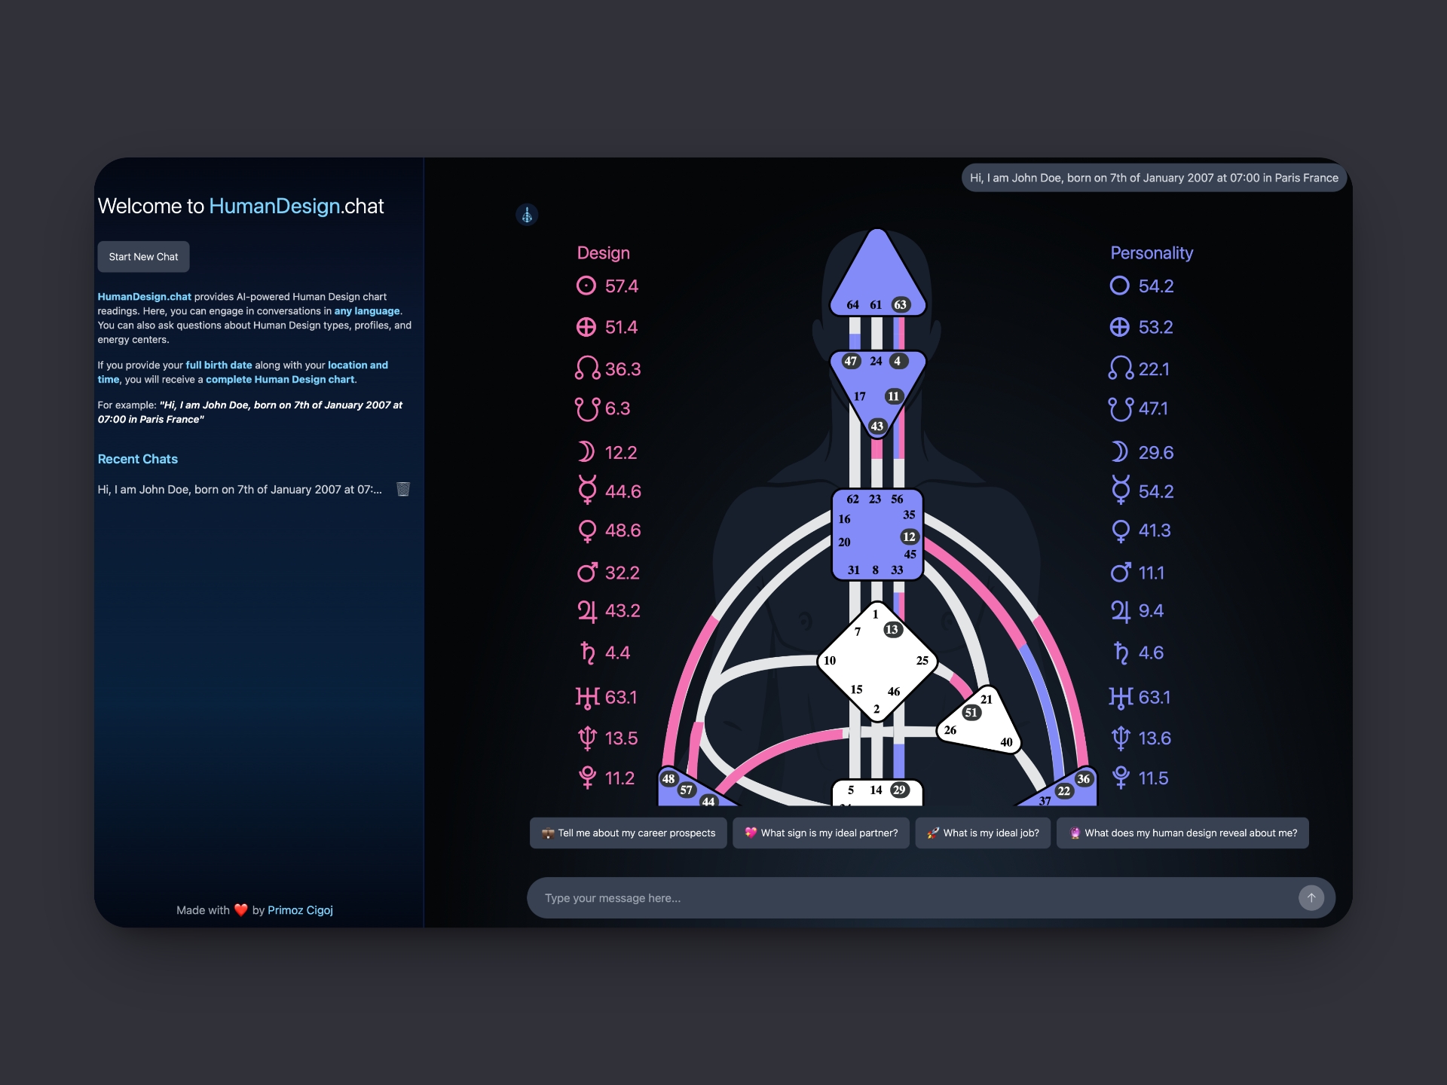Screen dimensions: 1447x1085
Task: Click the Start New Chat button
Action: pos(143,257)
